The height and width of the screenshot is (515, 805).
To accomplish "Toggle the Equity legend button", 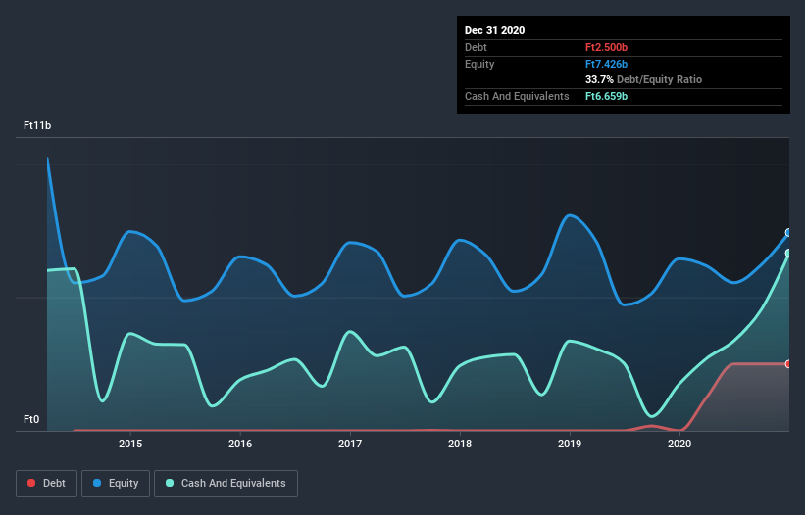I will 116,484.
